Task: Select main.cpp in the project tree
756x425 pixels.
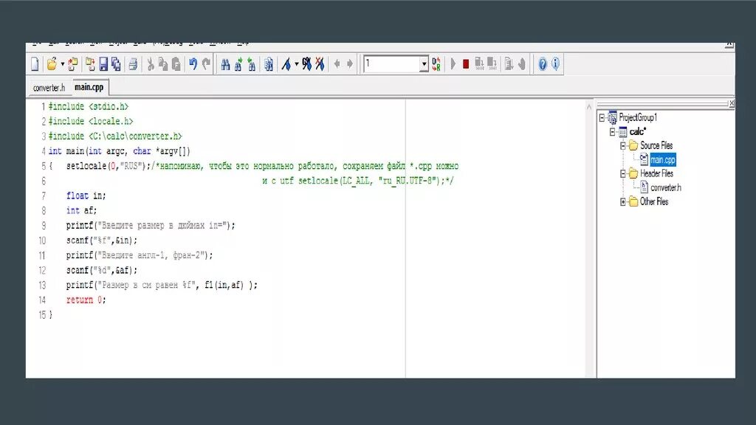Action: coord(662,159)
